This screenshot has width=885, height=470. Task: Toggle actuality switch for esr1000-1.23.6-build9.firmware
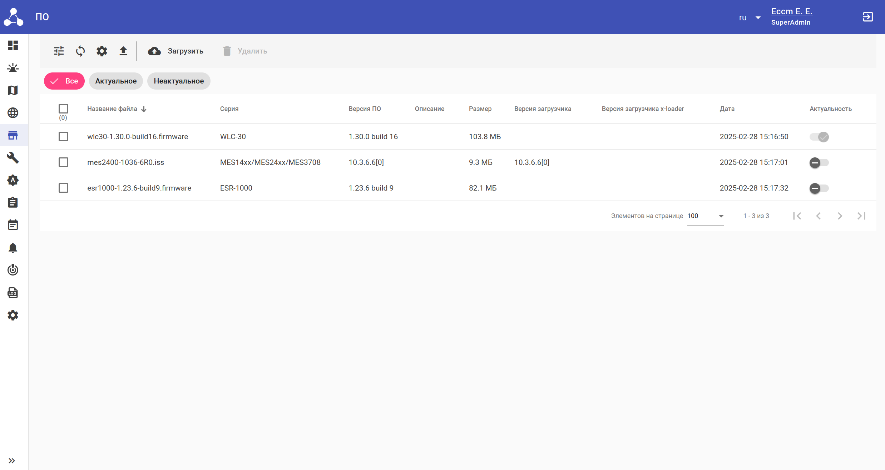pos(819,188)
